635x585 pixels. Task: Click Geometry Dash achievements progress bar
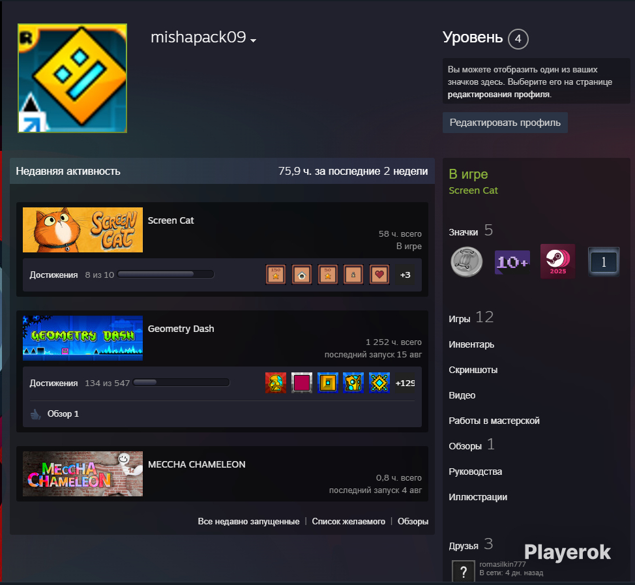pyautogui.click(x=181, y=382)
